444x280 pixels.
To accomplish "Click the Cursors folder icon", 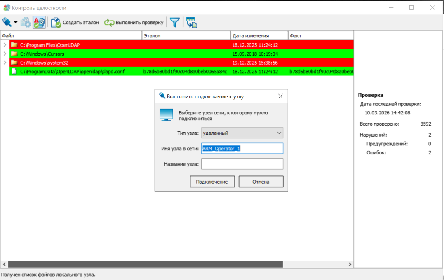I will point(14,54).
